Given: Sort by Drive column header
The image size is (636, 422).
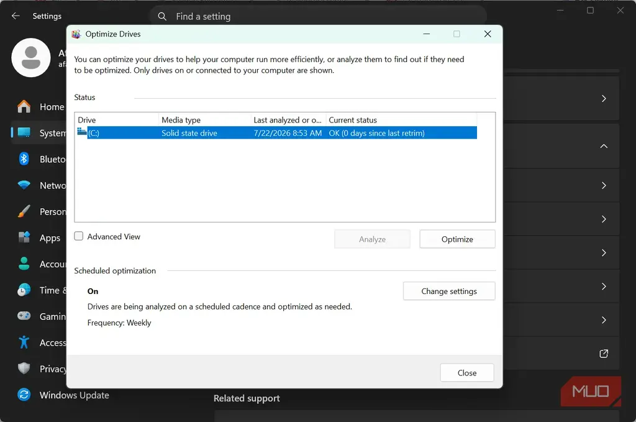Looking at the screenshot, I should click(117, 120).
